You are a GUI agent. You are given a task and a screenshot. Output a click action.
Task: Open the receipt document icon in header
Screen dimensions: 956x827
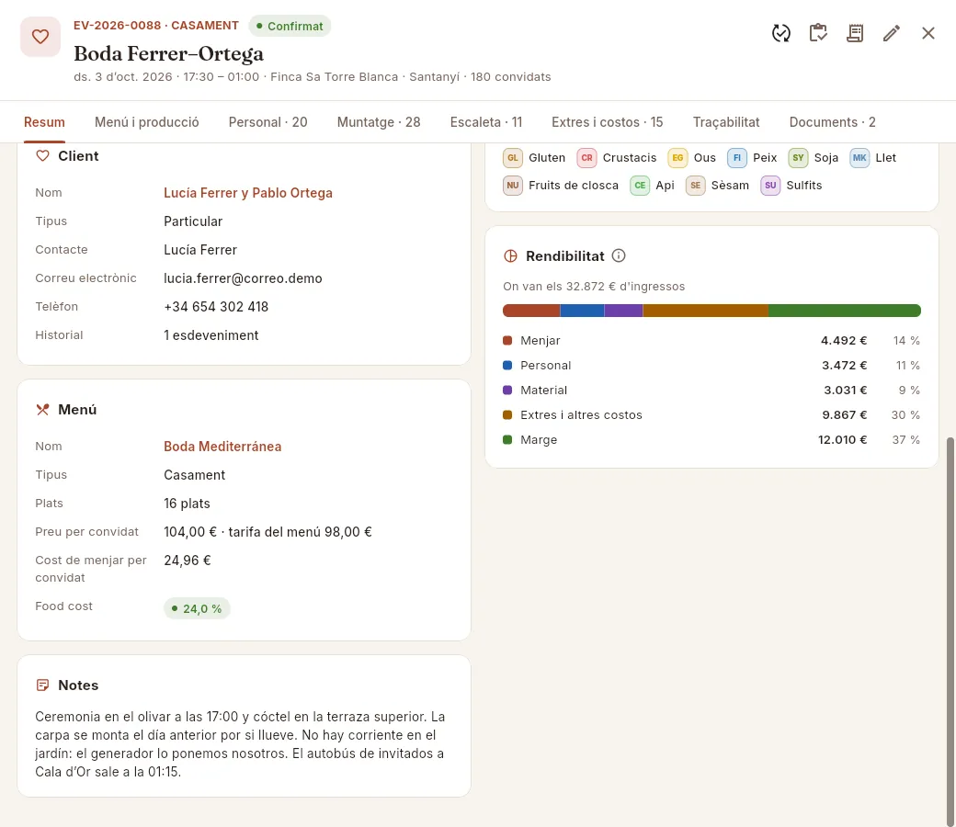(x=855, y=33)
